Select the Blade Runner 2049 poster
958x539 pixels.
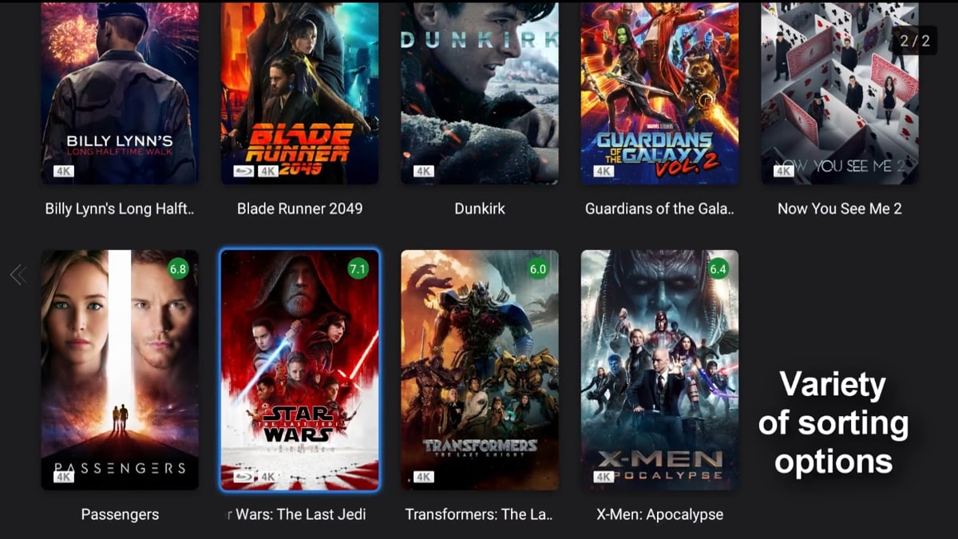(x=300, y=93)
